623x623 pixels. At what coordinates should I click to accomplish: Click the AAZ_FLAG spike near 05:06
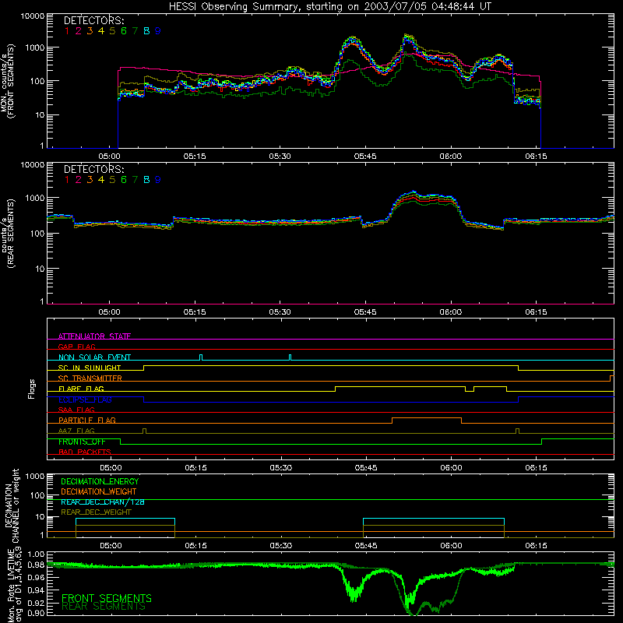coord(144,431)
